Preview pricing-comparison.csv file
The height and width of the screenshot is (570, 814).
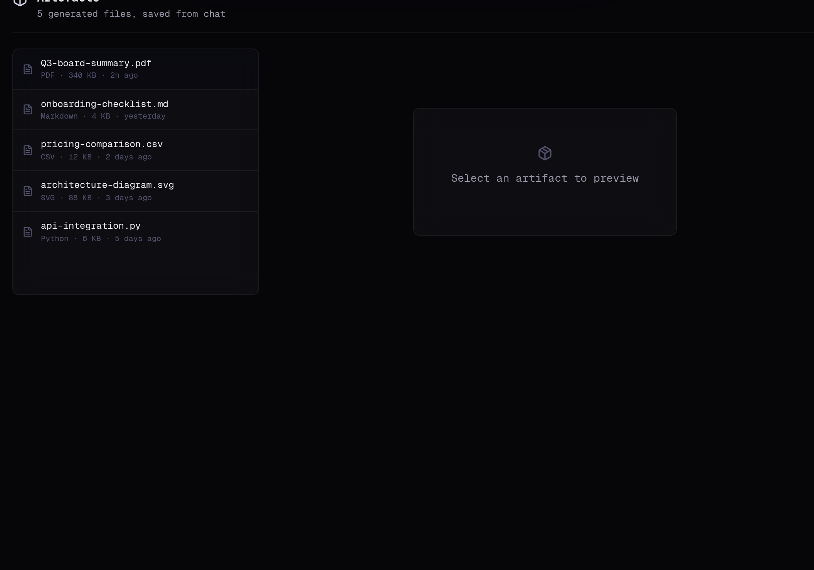[136, 150]
